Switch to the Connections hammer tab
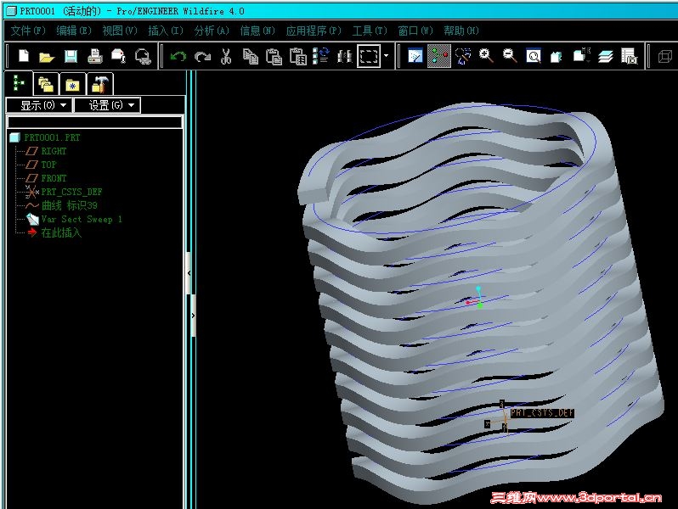The width and height of the screenshot is (678, 509). [99, 84]
